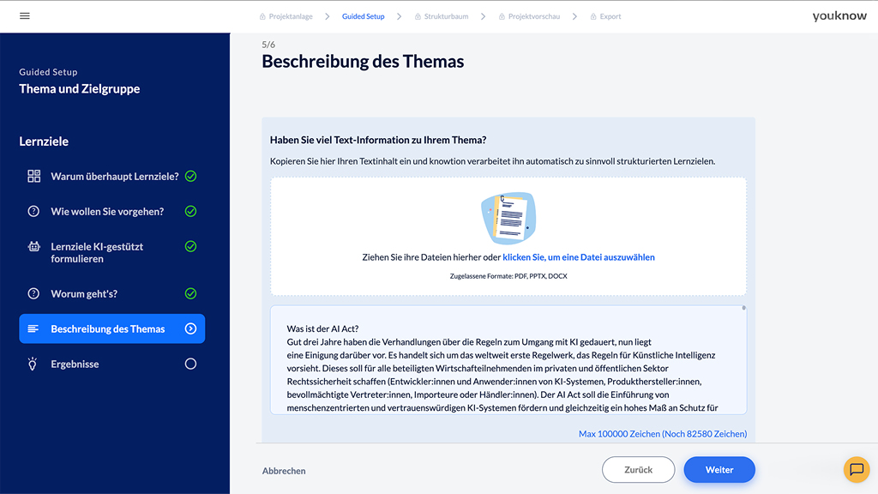878x494 pixels.
Task: Select the 'Projektvorschau' breadcrumb step
Action: click(x=534, y=15)
